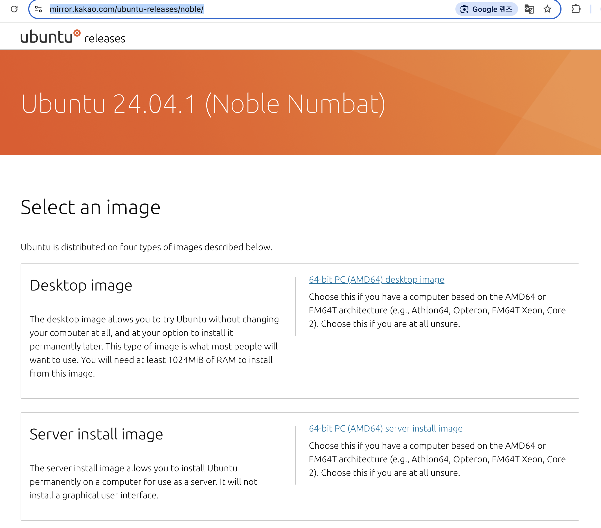Bookmark this page with the star icon
Image resolution: width=601 pixels, height=528 pixels.
(x=547, y=9)
